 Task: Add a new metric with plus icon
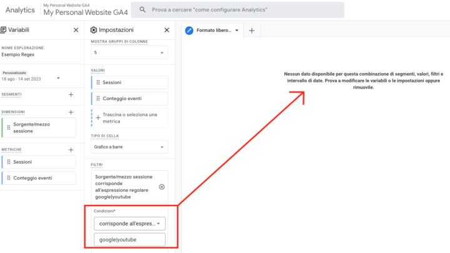(71, 150)
